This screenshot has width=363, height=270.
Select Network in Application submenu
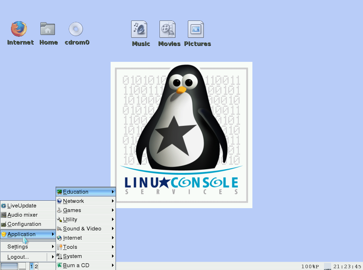(x=86, y=201)
